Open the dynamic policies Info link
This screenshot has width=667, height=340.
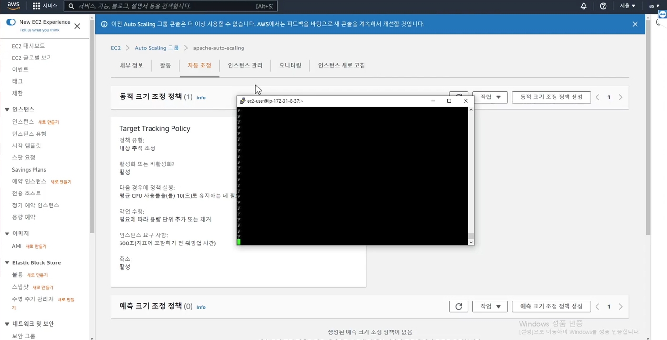point(201,98)
